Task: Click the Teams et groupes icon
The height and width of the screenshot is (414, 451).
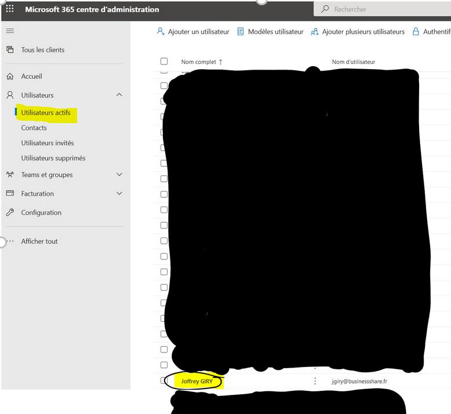Action: tap(10, 175)
